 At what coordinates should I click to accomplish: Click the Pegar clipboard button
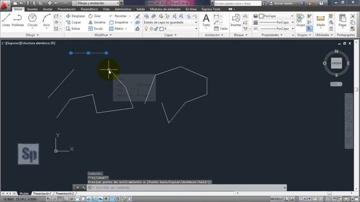pyautogui.click(x=343, y=21)
